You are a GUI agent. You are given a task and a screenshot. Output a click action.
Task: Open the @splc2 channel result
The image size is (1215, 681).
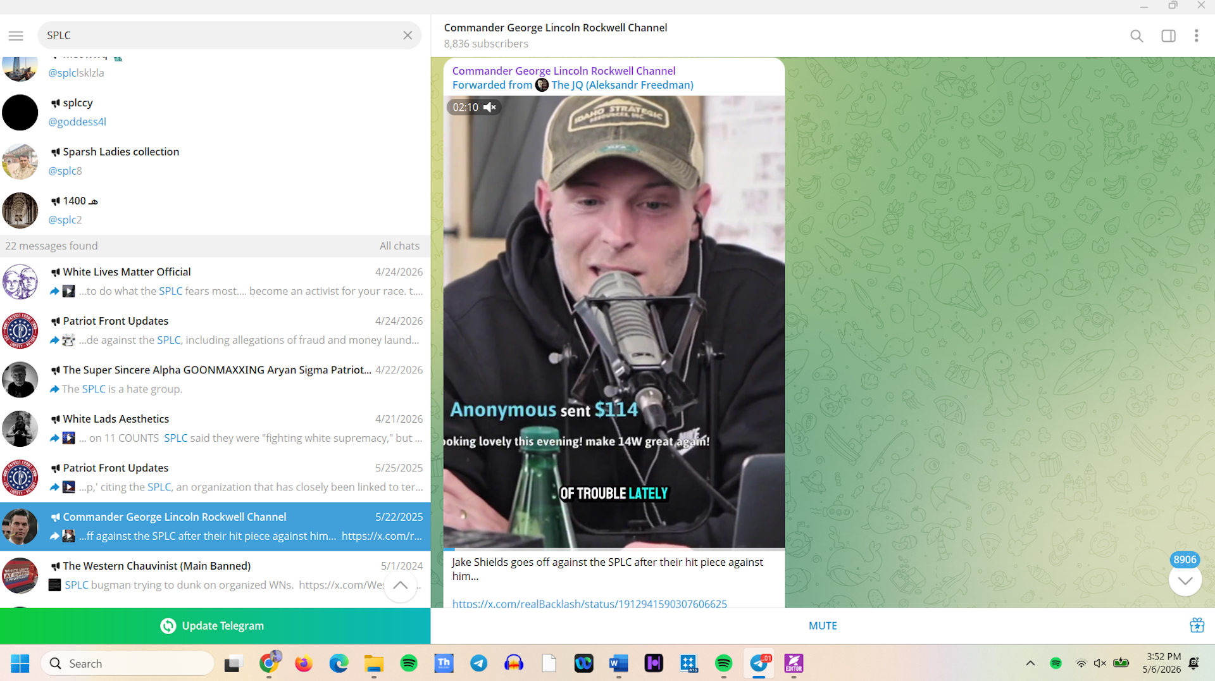tap(215, 210)
